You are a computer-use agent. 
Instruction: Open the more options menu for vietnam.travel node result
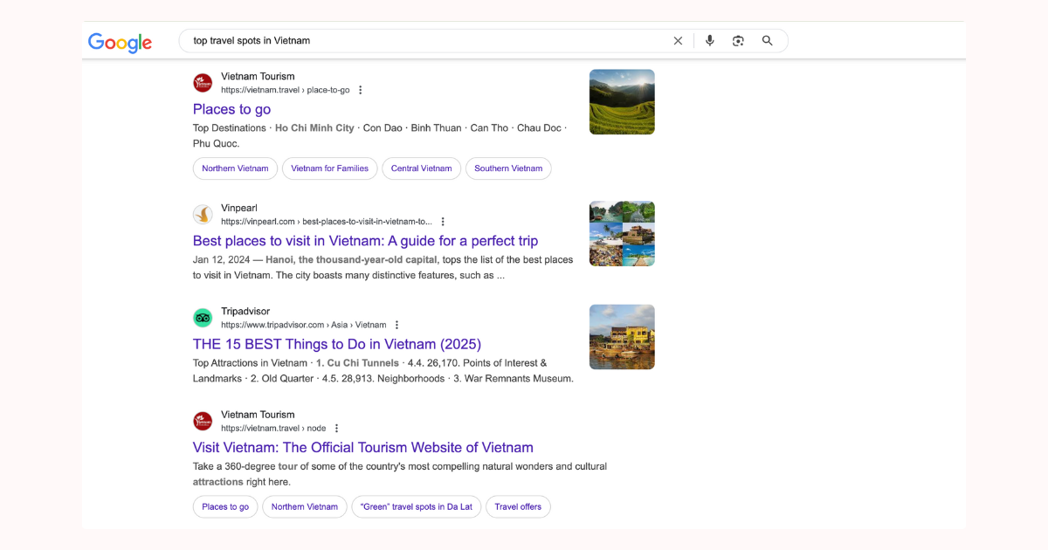(336, 429)
